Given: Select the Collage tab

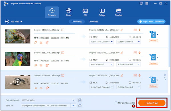Looking at the screenshot, I should click(x=102, y=12).
